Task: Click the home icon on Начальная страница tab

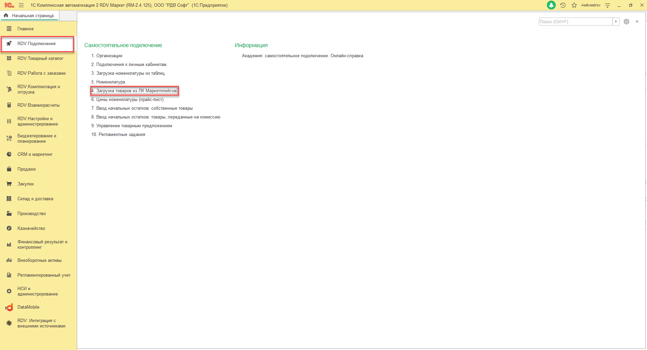Action: 6,15
